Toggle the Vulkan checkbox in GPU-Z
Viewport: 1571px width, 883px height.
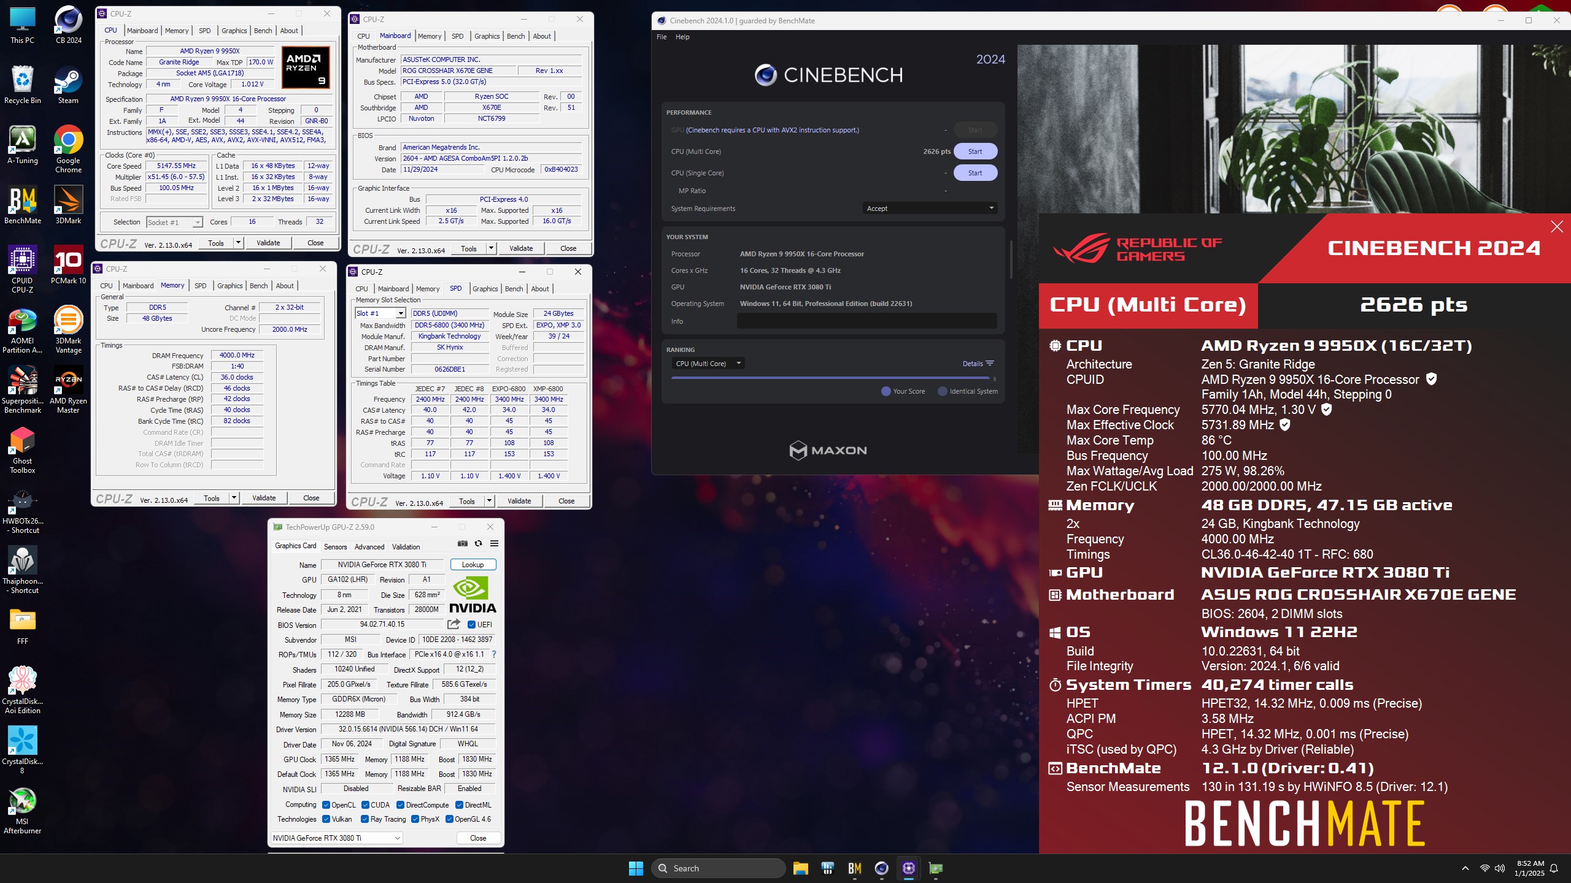tap(327, 819)
